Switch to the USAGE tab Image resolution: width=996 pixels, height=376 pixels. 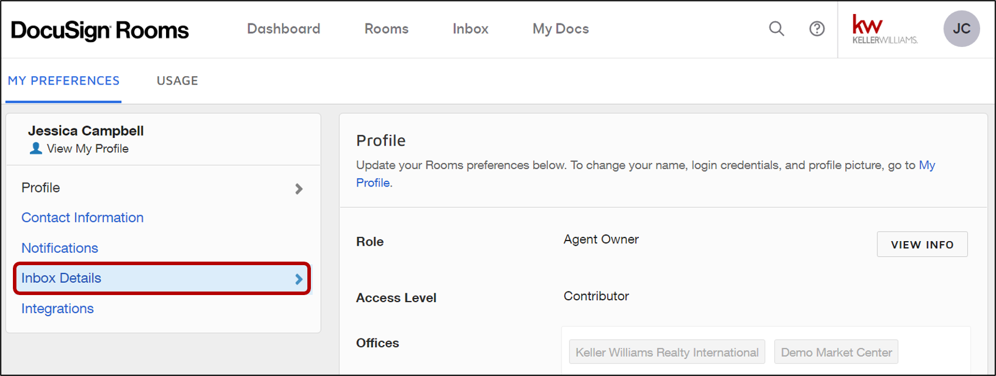click(x=177, y=81)
